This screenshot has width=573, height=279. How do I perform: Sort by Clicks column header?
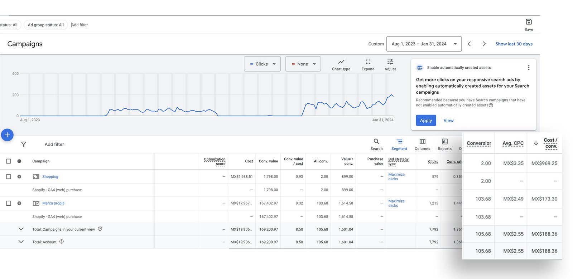pyautogui.click(x=433, y=161)
